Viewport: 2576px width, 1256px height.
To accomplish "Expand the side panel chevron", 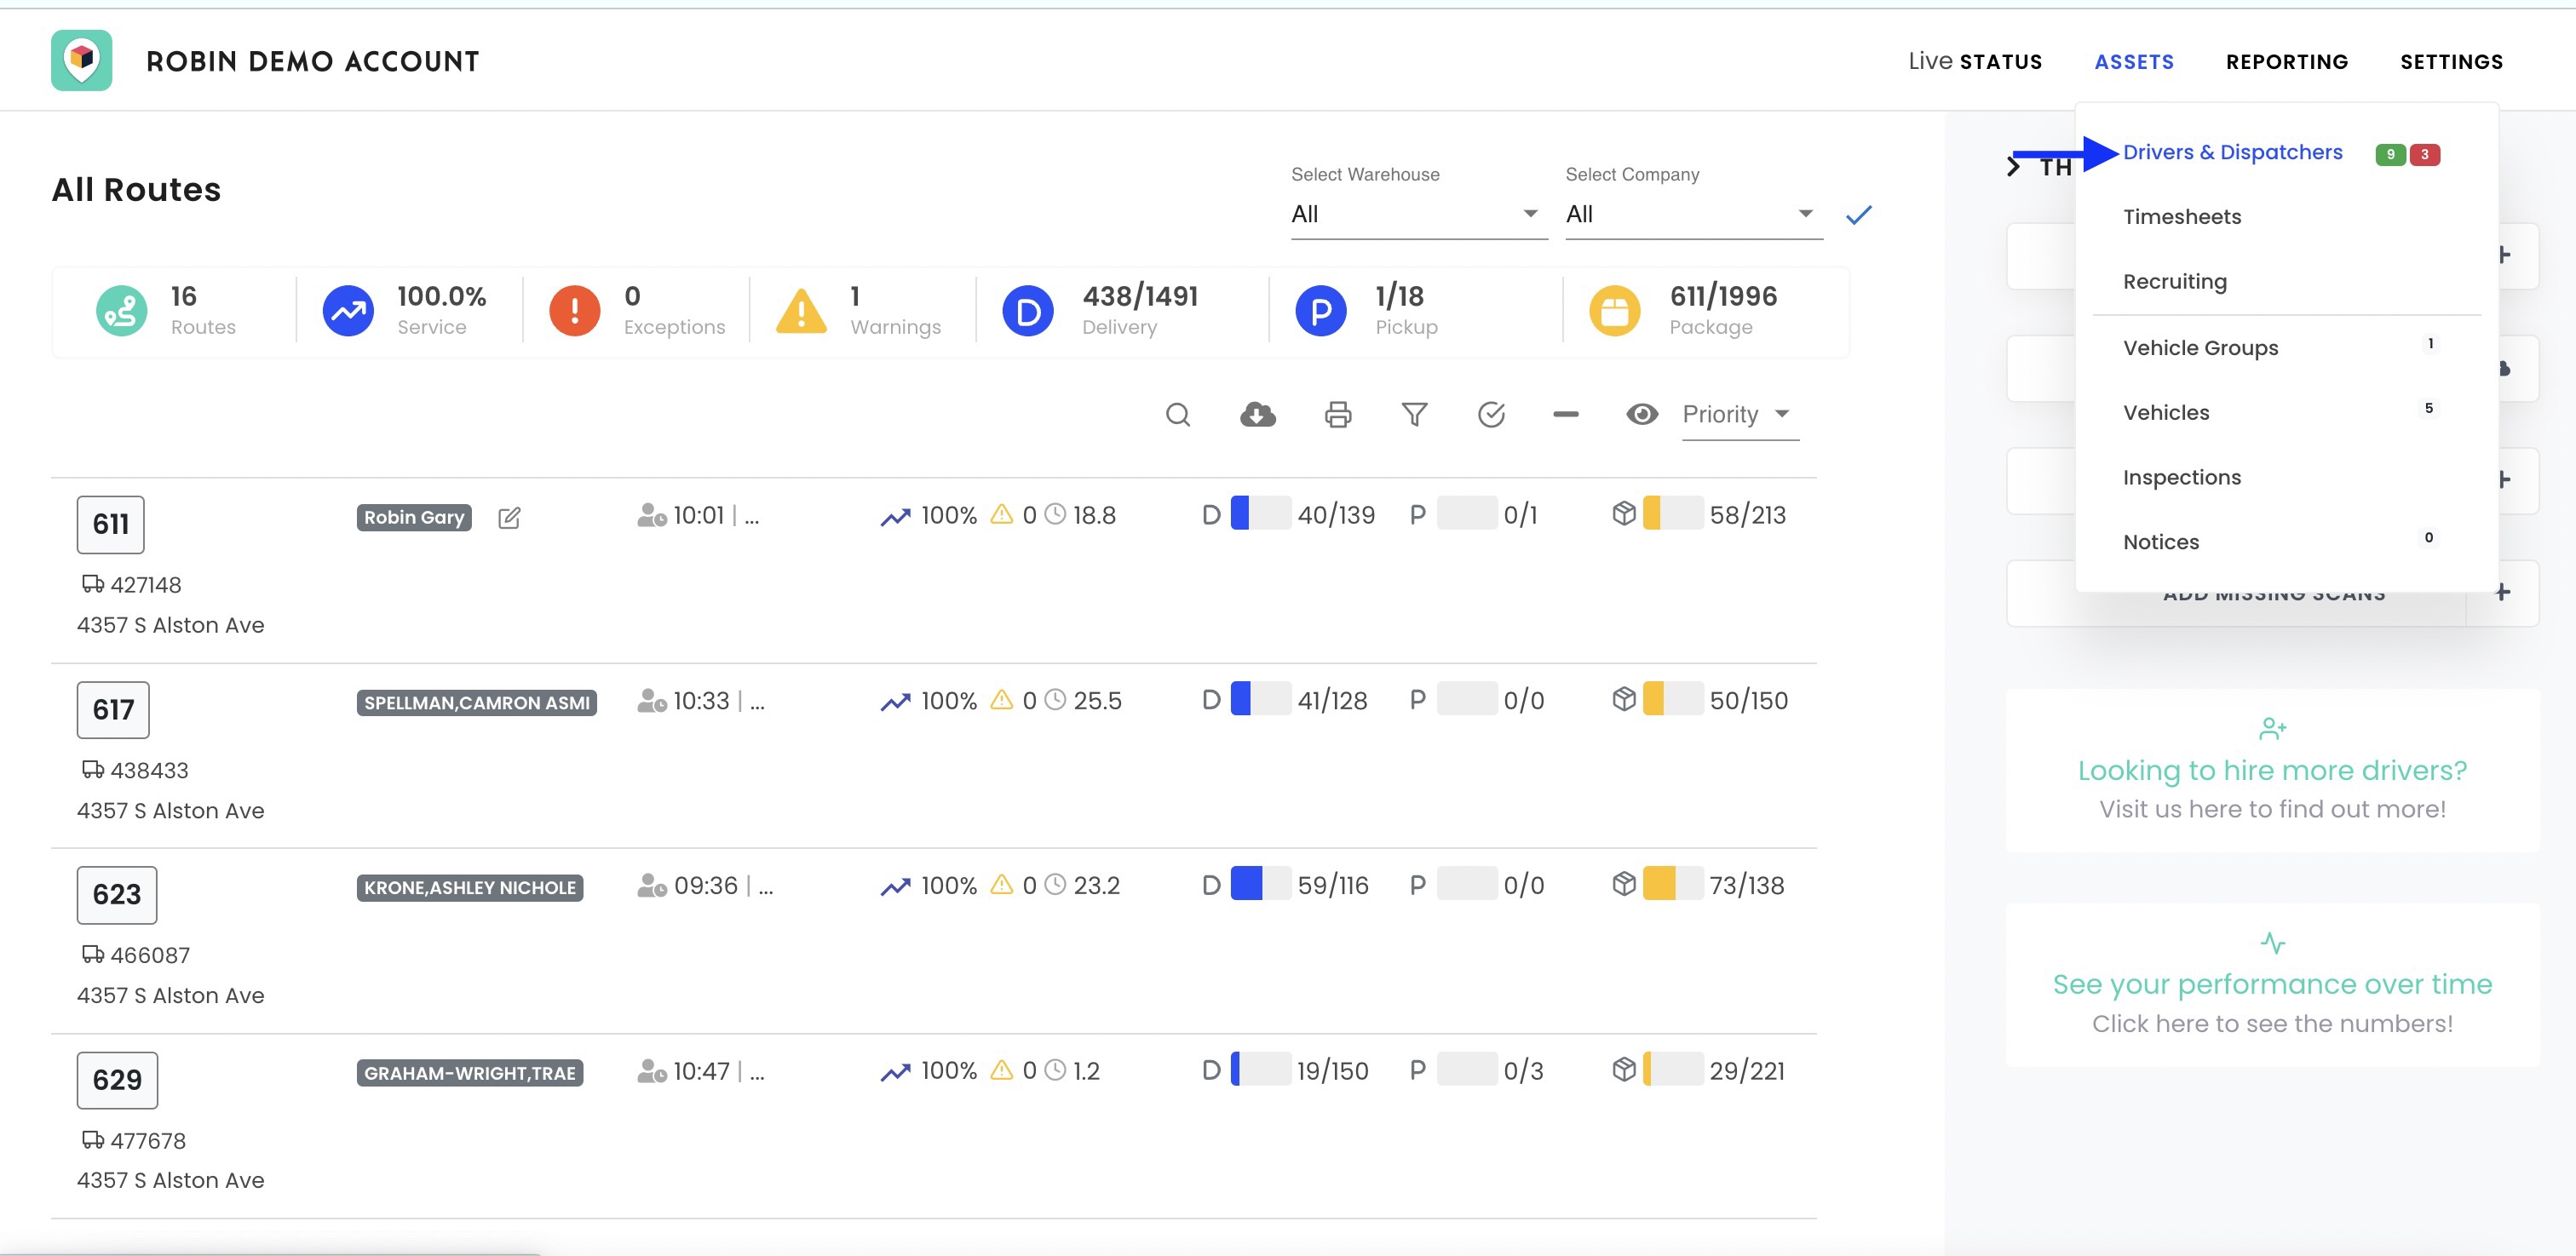I will (x=2013, y=167).
